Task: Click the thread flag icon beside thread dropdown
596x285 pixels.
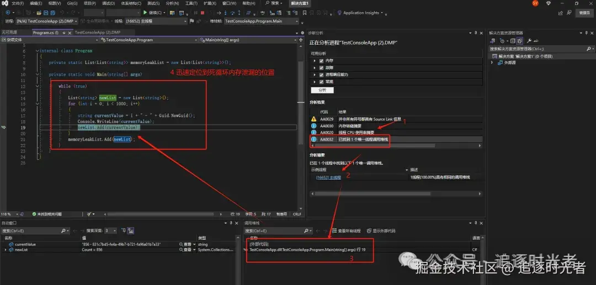Action: (191, 21)
